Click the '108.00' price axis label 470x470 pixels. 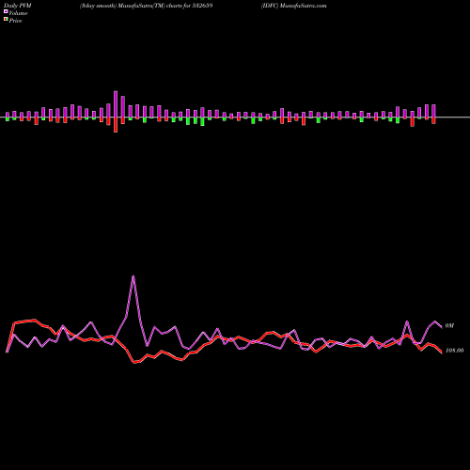454,351
